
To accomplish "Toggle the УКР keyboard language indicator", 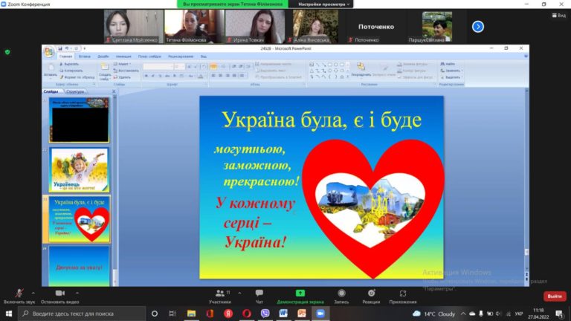I will click(x=518, y=314).
